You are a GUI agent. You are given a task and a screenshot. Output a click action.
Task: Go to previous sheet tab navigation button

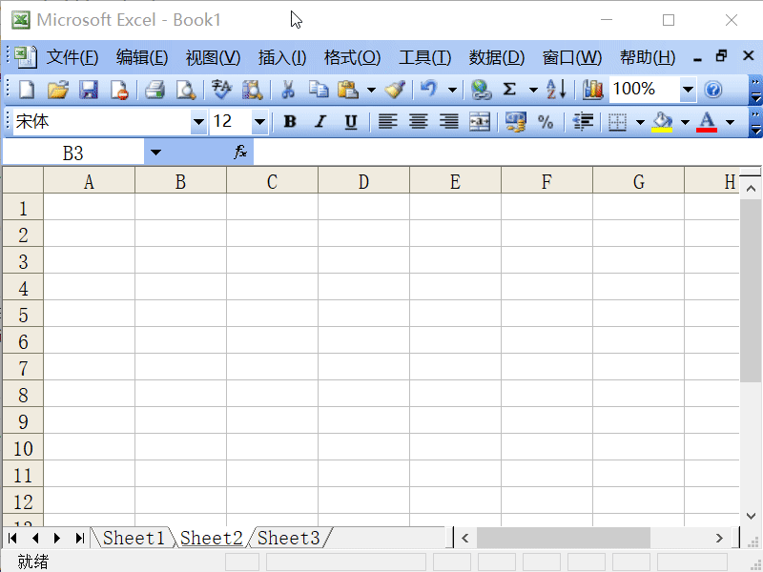35,538
